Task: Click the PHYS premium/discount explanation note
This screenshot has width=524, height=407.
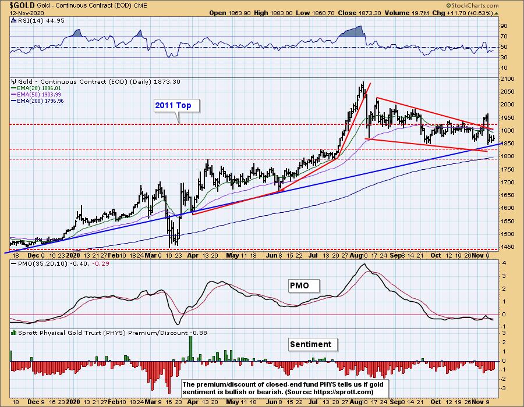Action: point(285,388)
